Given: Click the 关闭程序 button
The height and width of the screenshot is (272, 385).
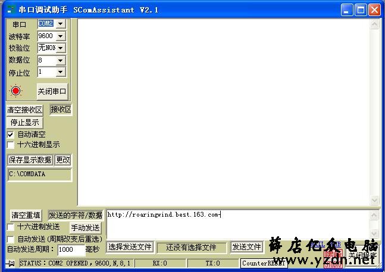Looking at the screenshot, I should tap(362, 255).
